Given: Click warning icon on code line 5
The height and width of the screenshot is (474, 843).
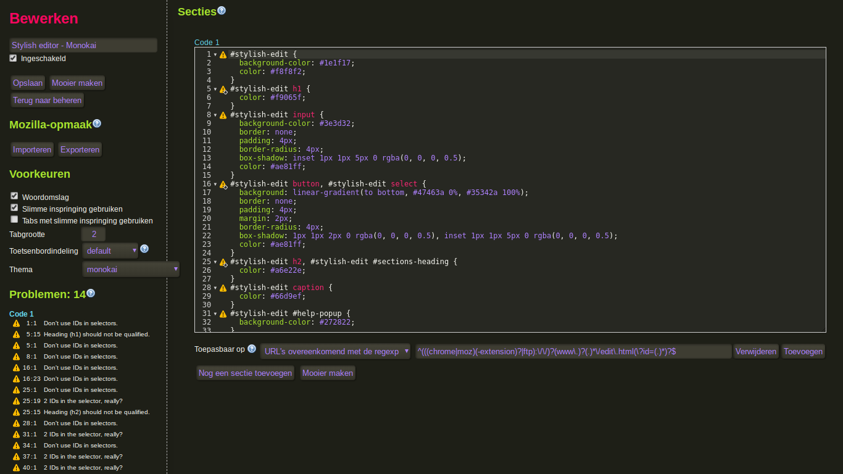Looking at the screenshot, I should click(223, 89).
